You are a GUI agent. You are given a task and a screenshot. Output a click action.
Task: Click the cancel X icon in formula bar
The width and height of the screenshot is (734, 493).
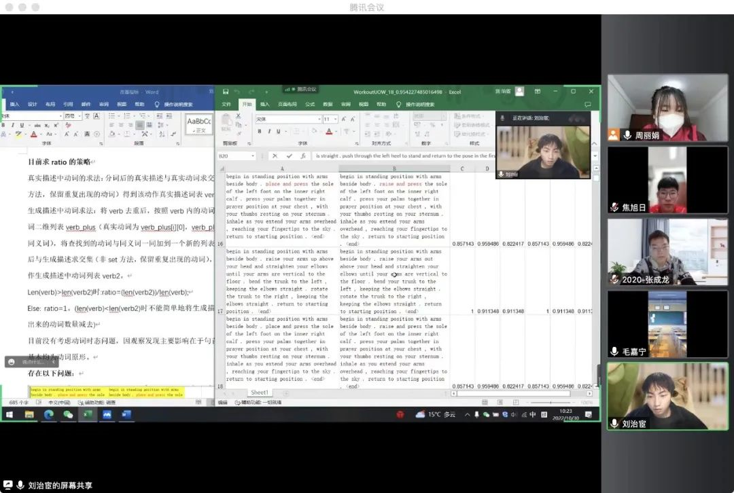click(275, 156)
